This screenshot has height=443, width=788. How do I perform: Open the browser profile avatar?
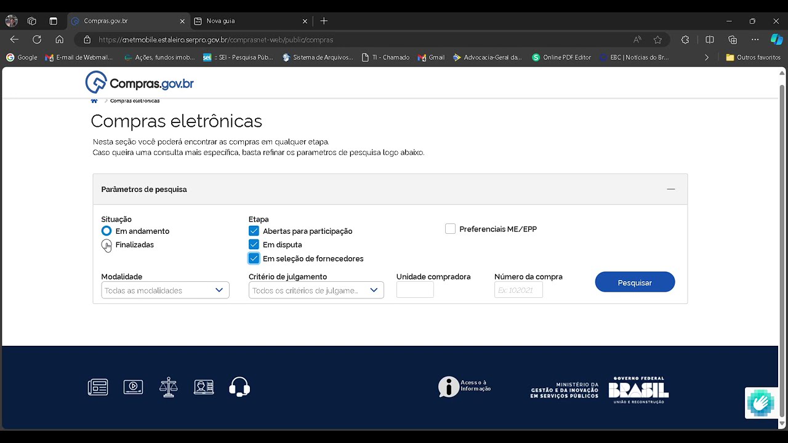point(11,21)
